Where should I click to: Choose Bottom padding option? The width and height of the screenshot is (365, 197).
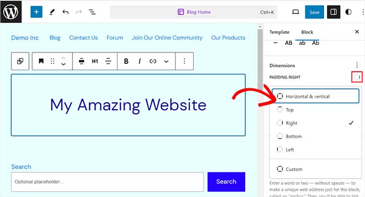coord(316,136)
